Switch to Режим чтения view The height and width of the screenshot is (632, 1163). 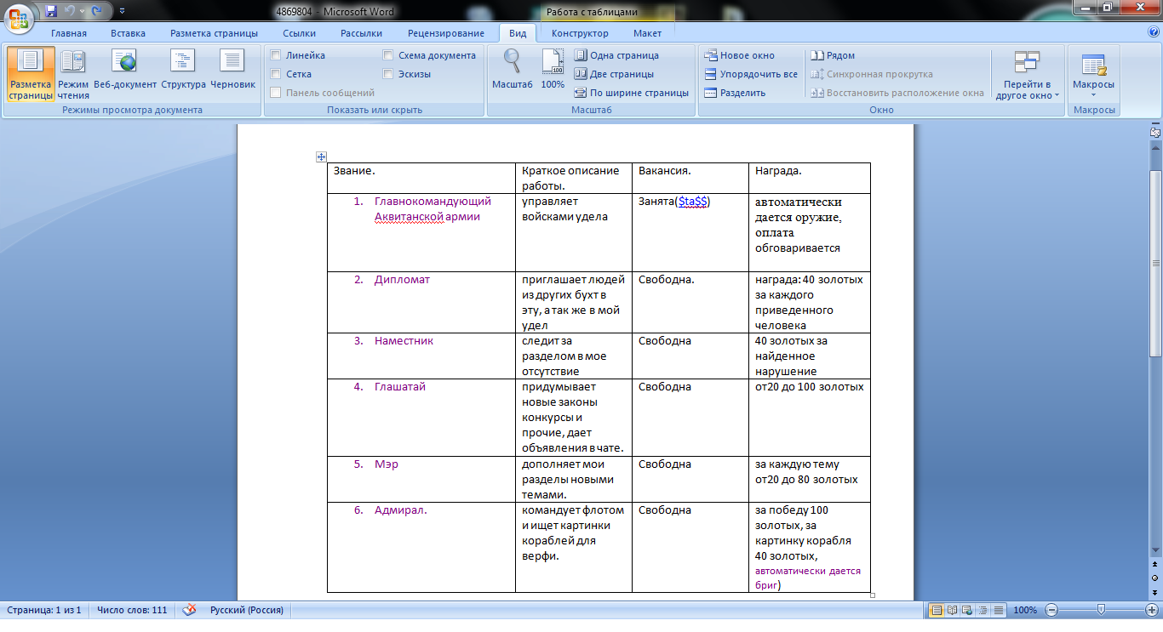[73, 75]
